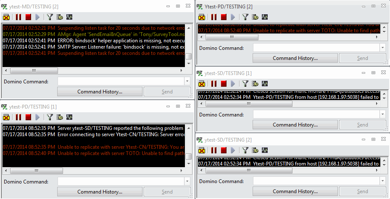
Task: Click pause icon in ytest-SD/TESTING [1] console
Action: [213, 84]
